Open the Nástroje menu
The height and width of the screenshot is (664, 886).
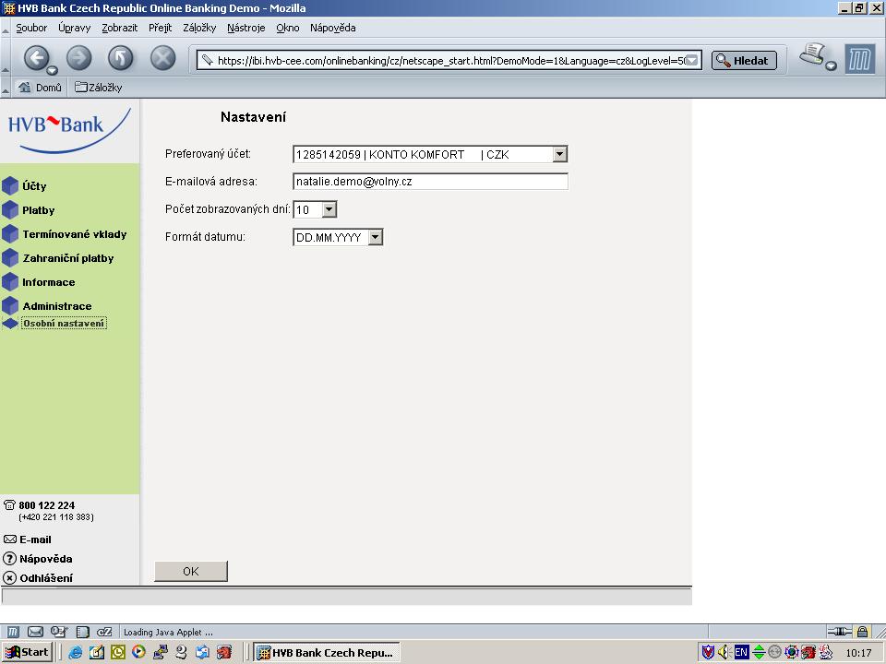click(x=245, y=28)
